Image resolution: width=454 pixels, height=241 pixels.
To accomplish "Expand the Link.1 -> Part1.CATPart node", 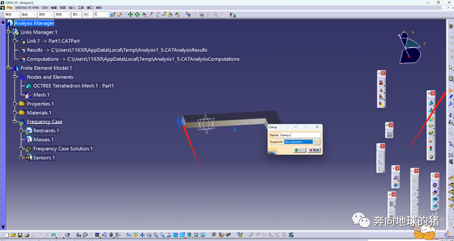I will (15, 41).
